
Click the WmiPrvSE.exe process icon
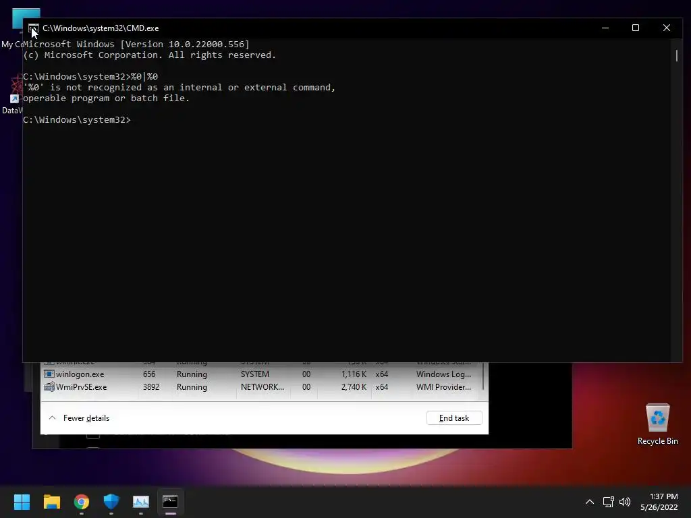pyautogui.click(x=49, y=386)
